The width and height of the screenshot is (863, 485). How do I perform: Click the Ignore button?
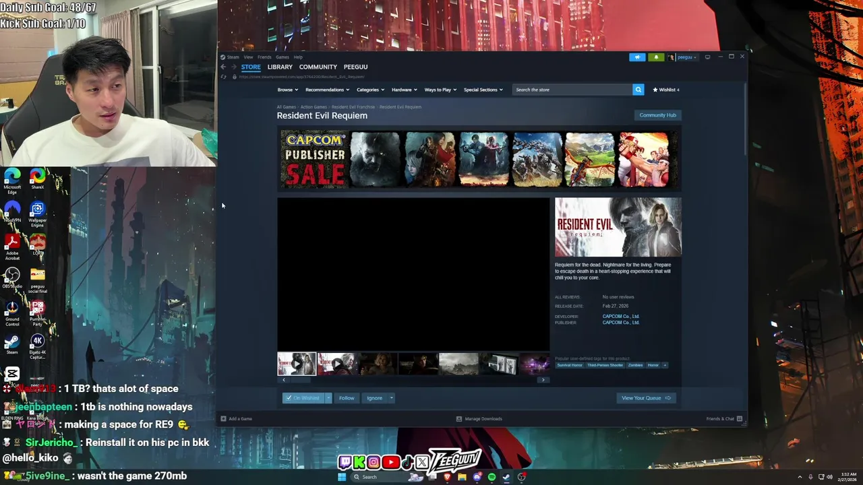tap(374, 398)
